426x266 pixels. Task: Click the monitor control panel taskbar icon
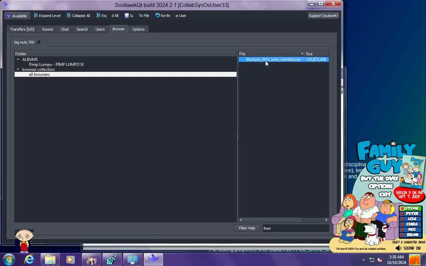132,259
